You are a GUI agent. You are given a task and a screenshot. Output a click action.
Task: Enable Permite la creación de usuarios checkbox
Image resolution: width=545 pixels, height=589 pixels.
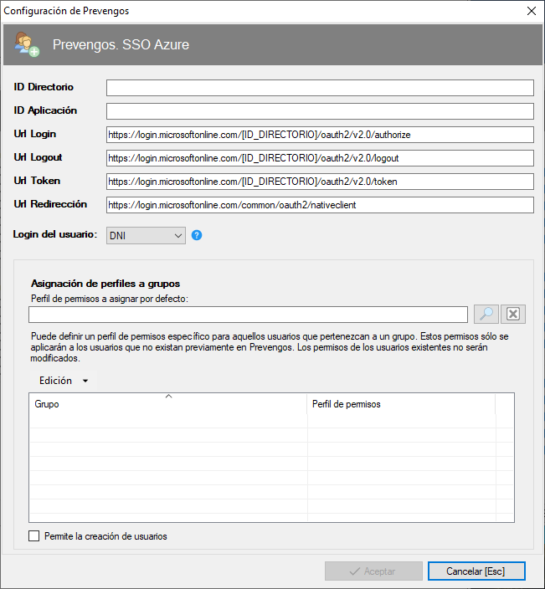(34, 536)
